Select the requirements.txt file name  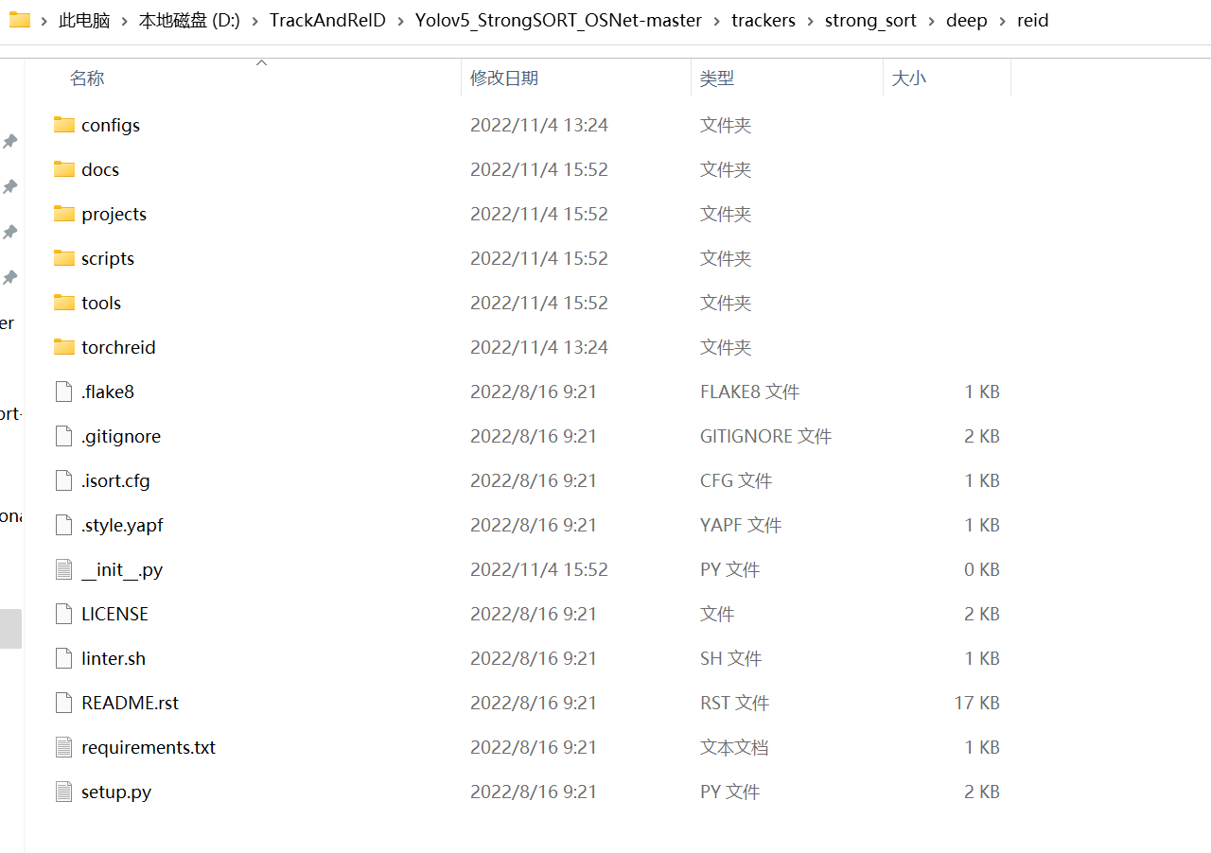tap(149, 747)
